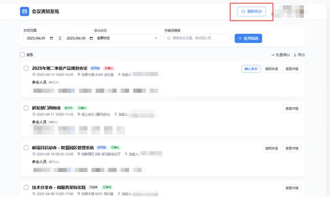
Task: Click the keyword search input field
Action: point(198,38)
